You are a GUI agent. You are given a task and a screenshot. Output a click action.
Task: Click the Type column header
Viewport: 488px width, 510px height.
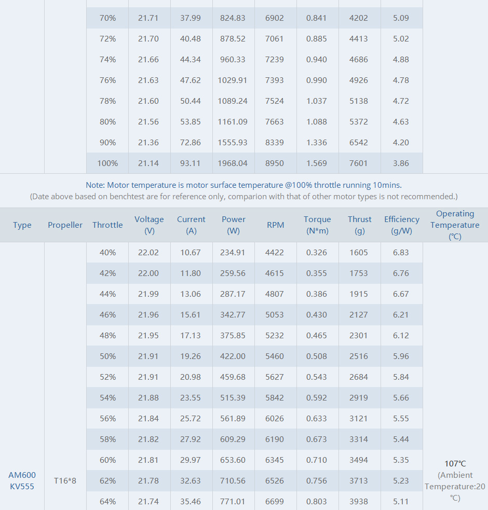point(22,225)
